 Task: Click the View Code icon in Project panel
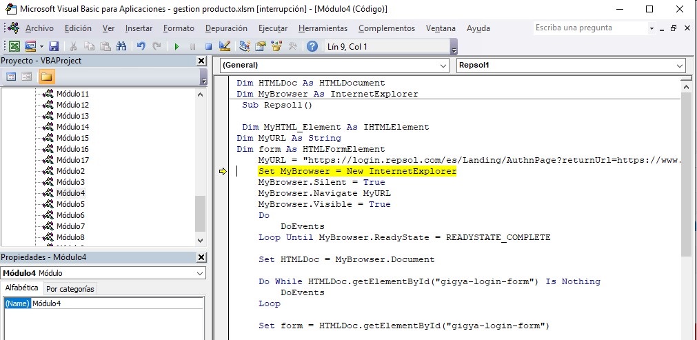coord(11,77)
